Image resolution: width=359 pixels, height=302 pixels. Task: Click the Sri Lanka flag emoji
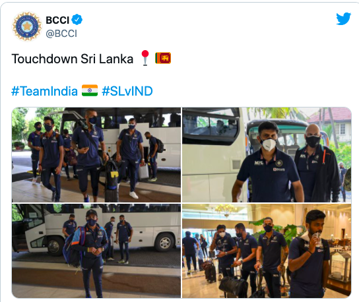(163, 58)
